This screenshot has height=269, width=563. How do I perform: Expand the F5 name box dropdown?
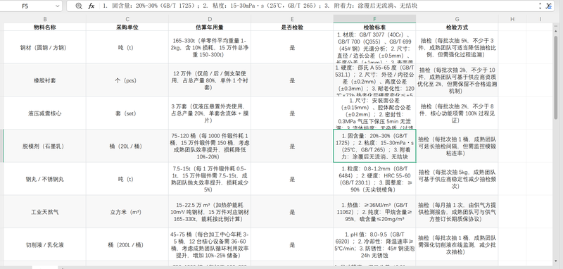(58, 6)
